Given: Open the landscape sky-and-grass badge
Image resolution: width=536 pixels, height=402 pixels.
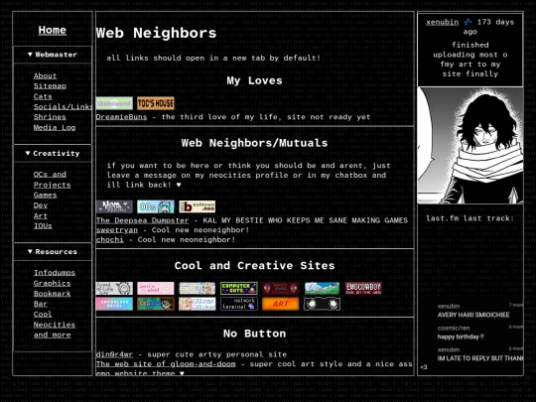Looking at the screenshot, I should click(322, 288).
